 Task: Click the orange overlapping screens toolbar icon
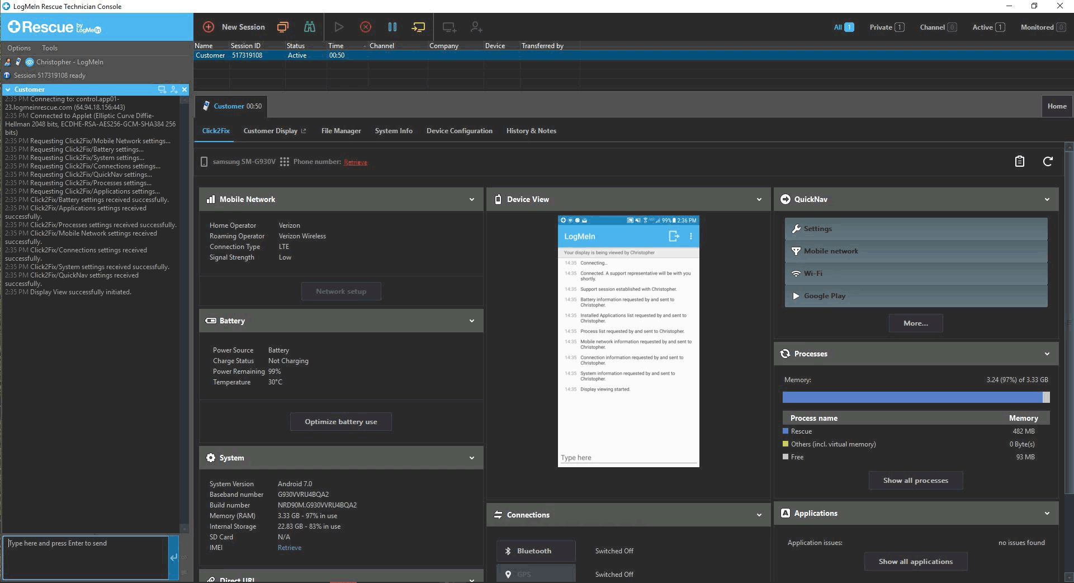[283, 27]
